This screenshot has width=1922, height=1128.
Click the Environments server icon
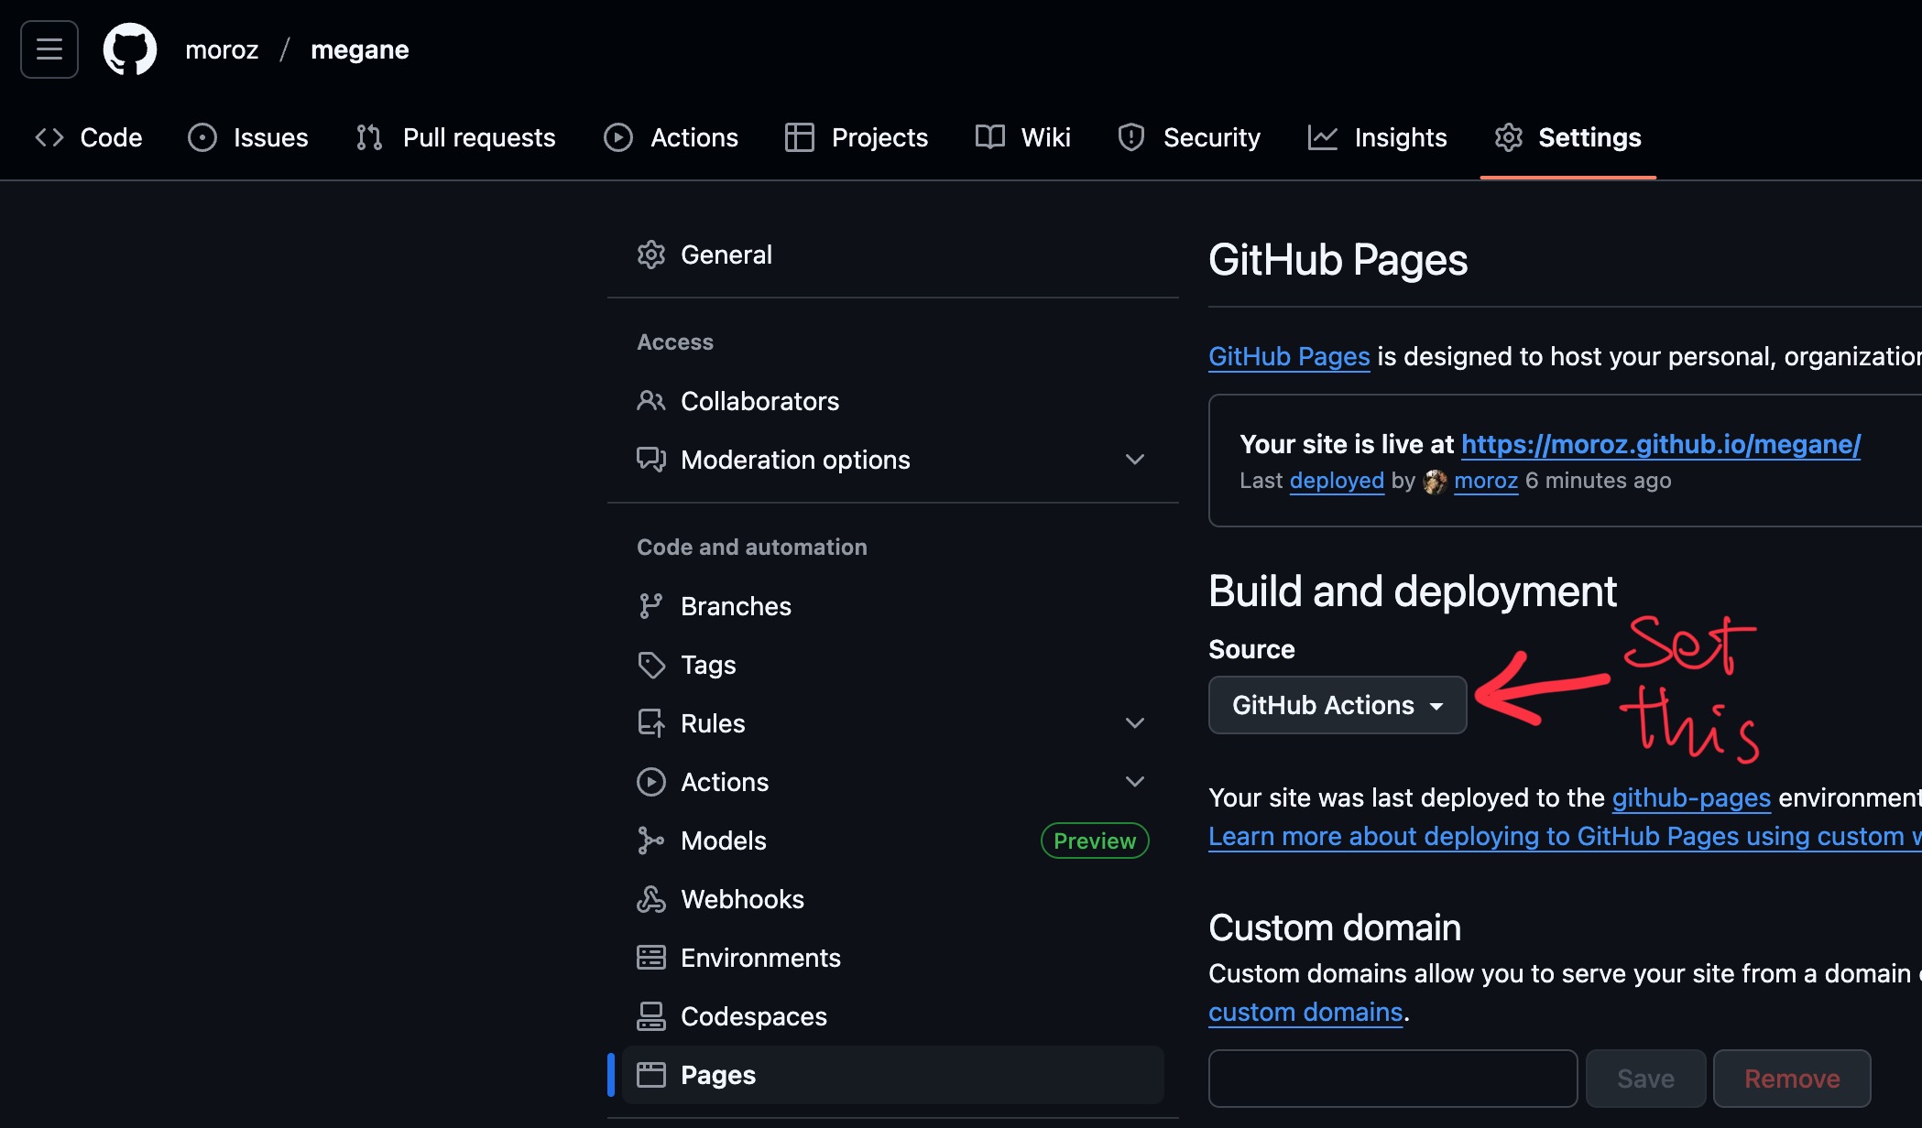coord(650,958)
